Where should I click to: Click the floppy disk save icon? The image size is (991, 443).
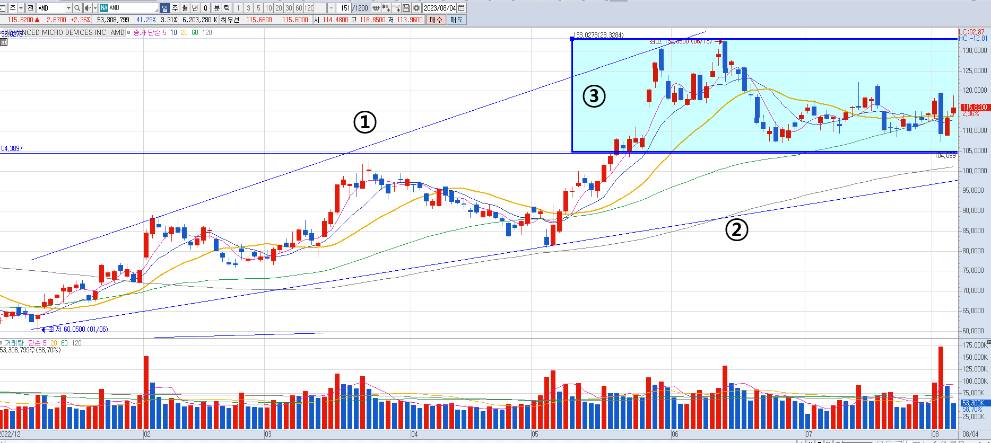pos(406,8)
